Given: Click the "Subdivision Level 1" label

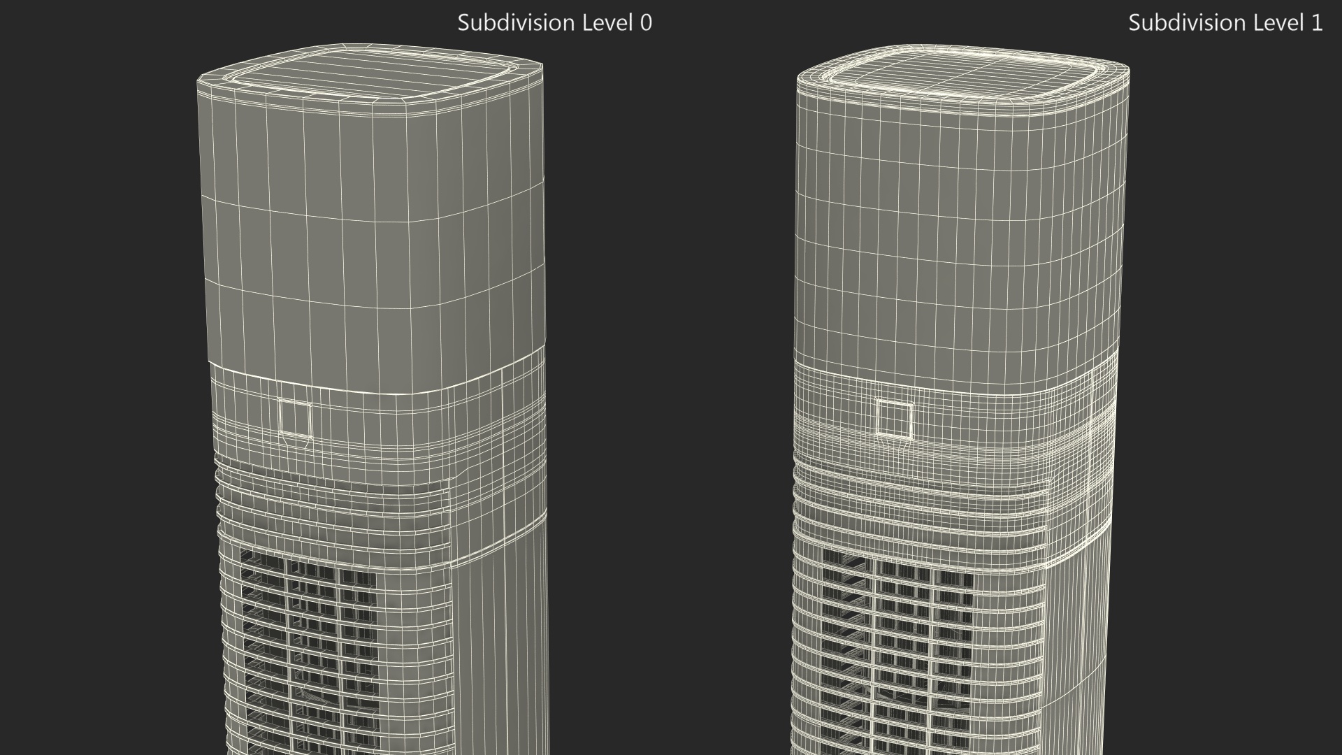Looking at the screenshot, I should [x=1225, y=23].
